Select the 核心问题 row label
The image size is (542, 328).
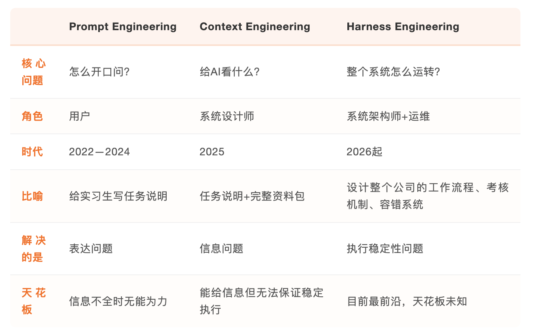[33, 72]
